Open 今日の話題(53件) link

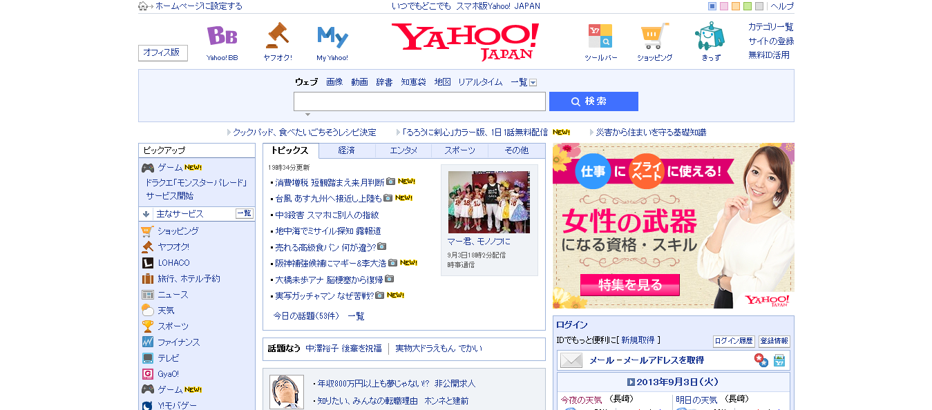point(306,316)
